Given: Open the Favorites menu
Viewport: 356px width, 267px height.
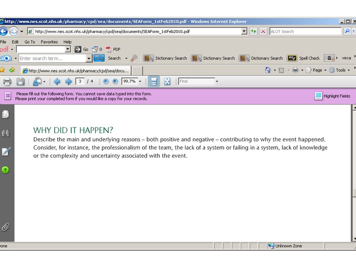Looking at the screenshot, I should click(x=49, y=42).
